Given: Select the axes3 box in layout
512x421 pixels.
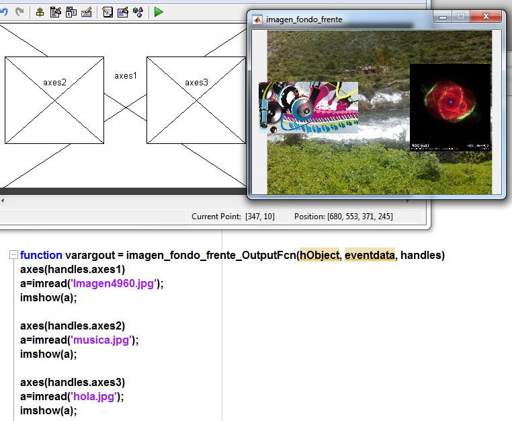Looking at the screenshot, I should pyautogui.click(x=196, y=100).
